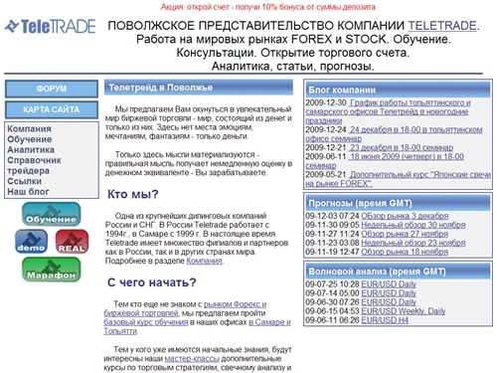
Task: Open blog post about новогодние праздники schedule
Action: [388, 111]
